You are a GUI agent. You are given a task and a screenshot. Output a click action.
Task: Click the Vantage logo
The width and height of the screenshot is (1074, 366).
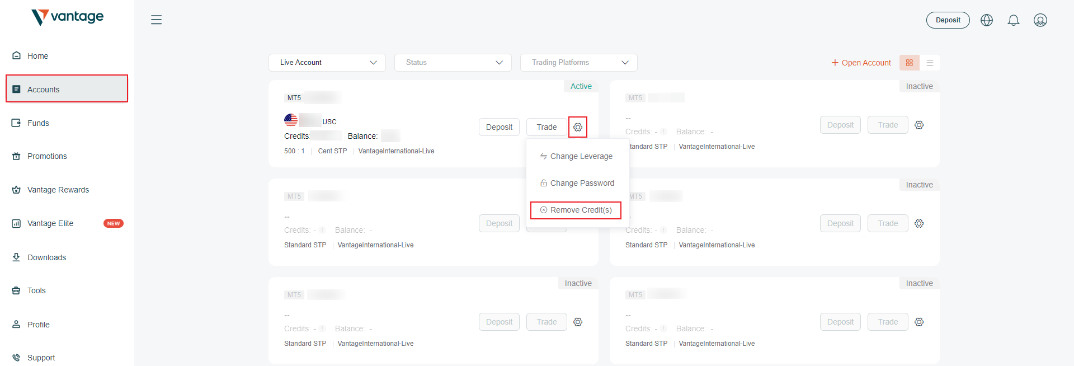(x=68, y=17)
